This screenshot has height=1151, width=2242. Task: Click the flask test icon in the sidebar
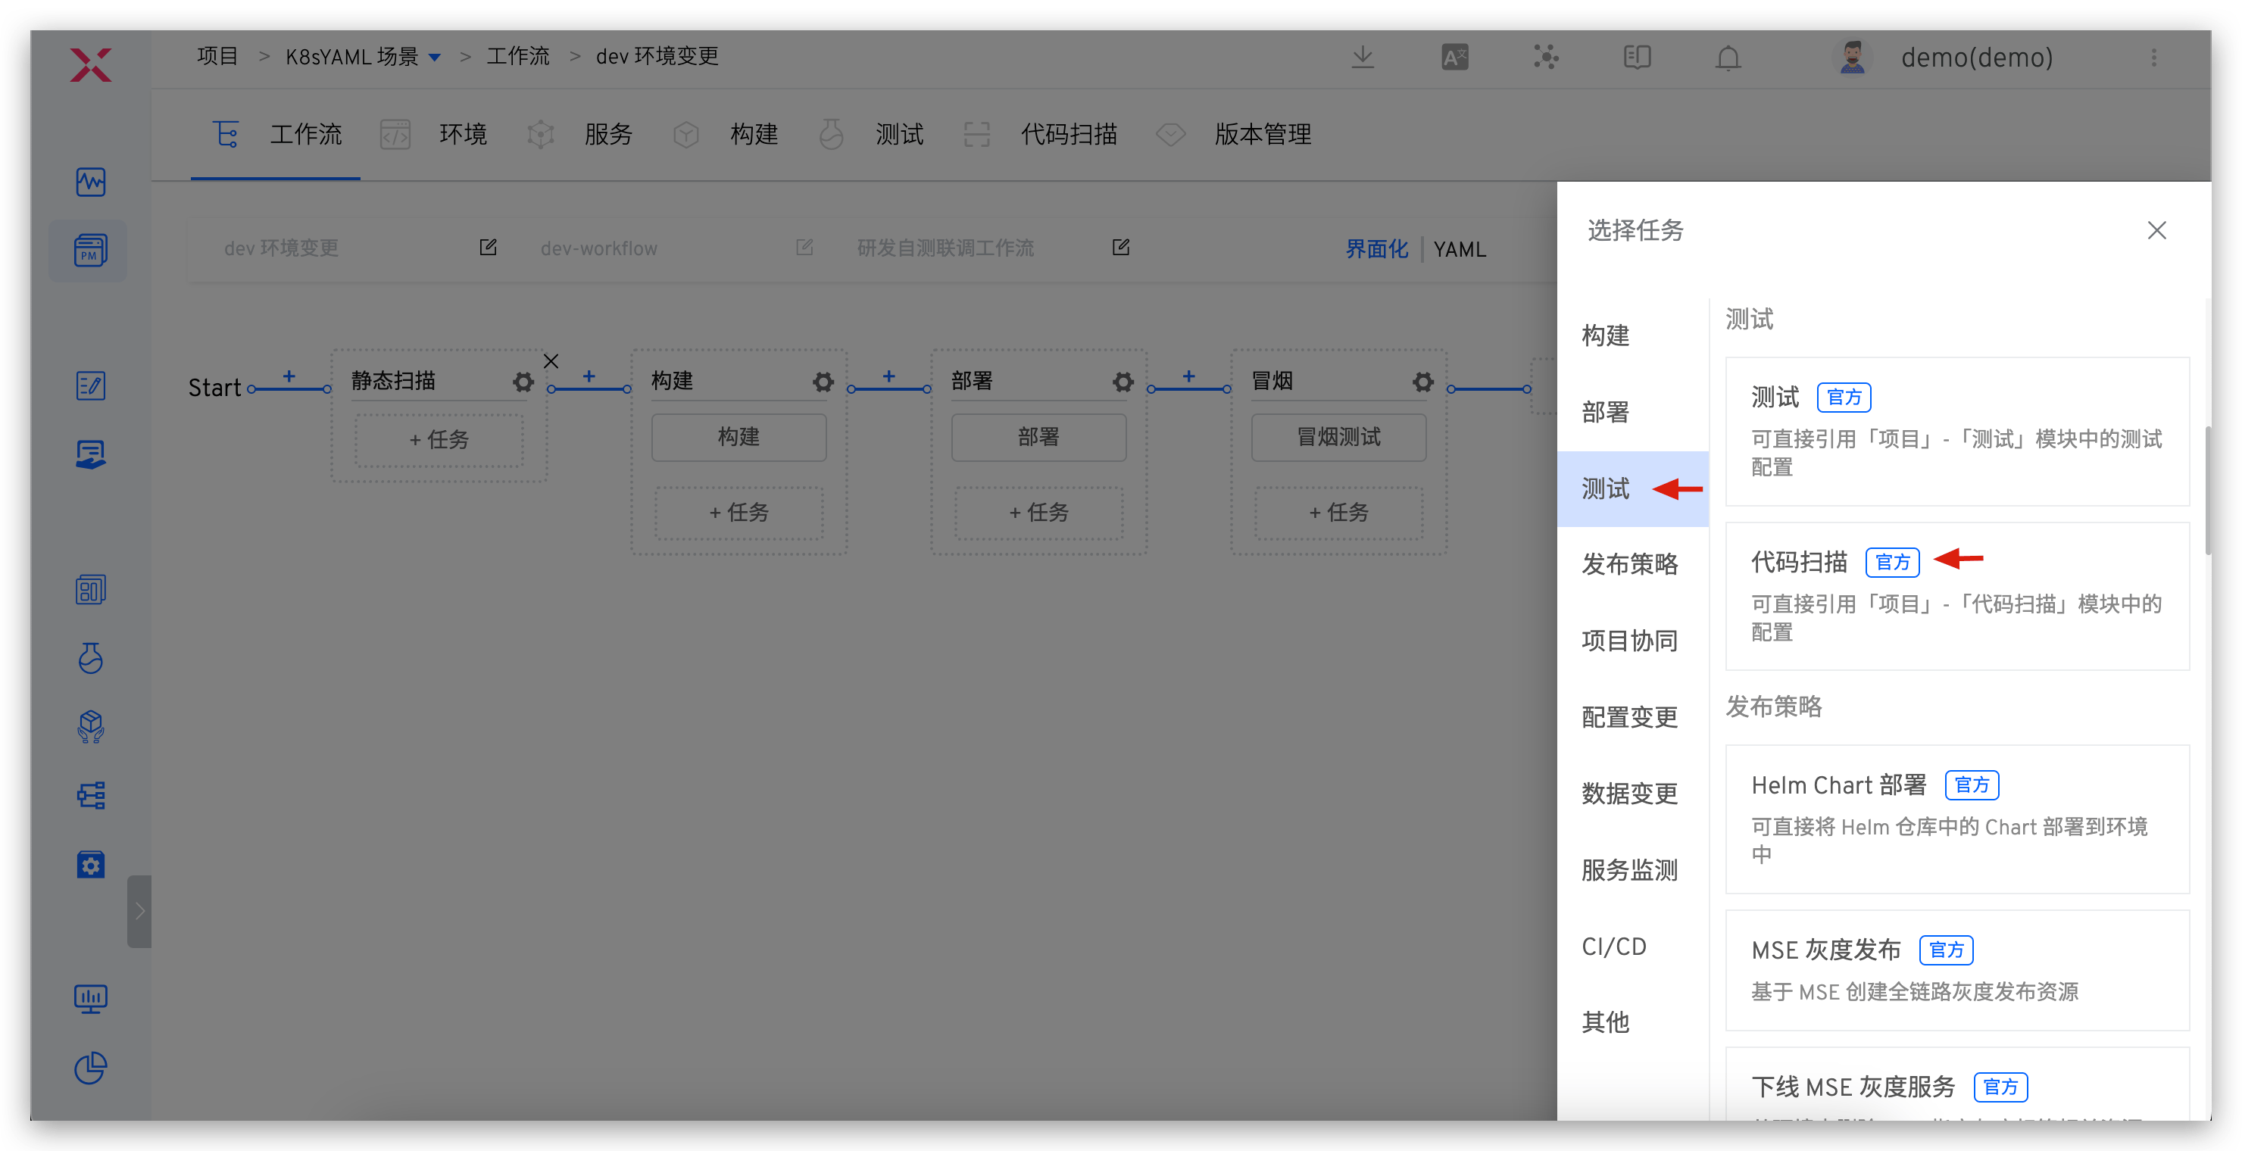[91, 659]
